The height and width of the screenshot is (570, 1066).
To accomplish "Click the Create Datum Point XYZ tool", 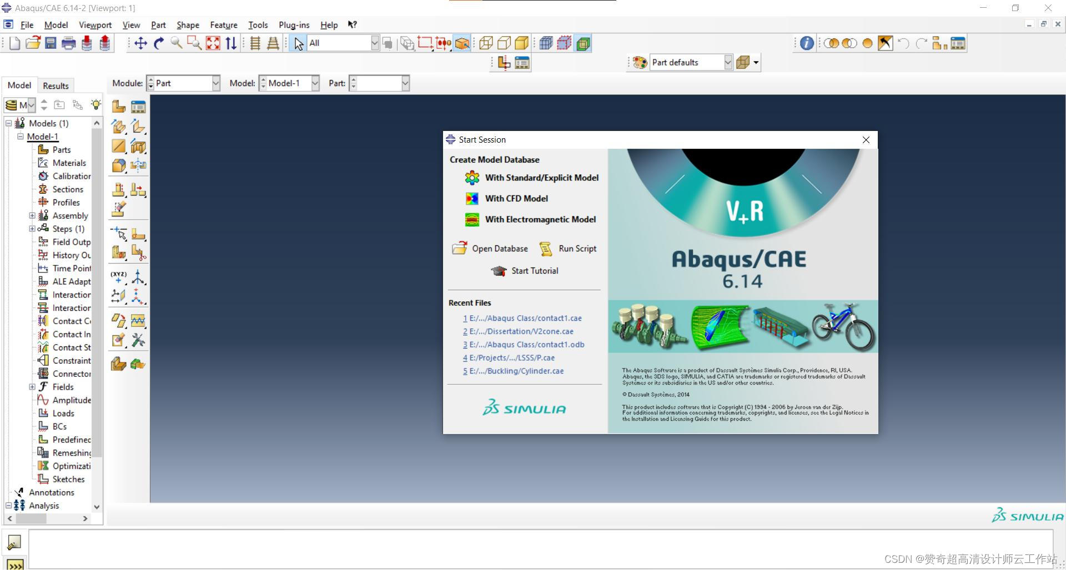I will click(x=118, y=278).
